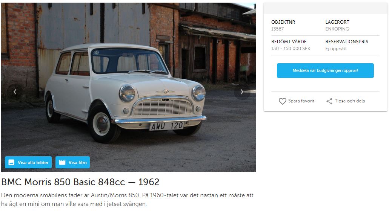Click the storage location ENKÖPING
The width and height of the screenshot is (392, 215).
(x=337, y=29)
